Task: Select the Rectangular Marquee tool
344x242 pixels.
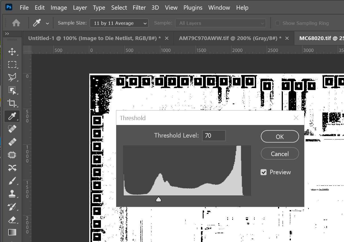Action: 12,64
